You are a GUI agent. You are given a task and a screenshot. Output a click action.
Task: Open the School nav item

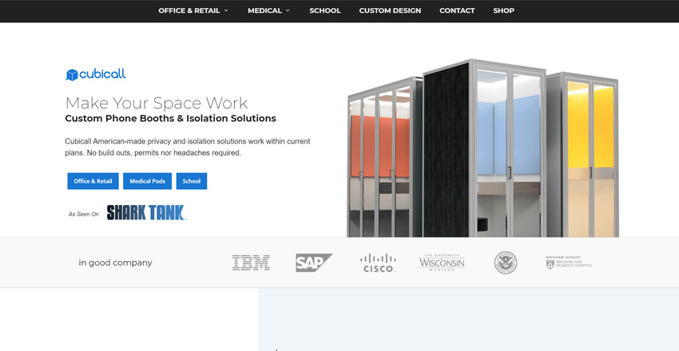click(x=325, y=10)
